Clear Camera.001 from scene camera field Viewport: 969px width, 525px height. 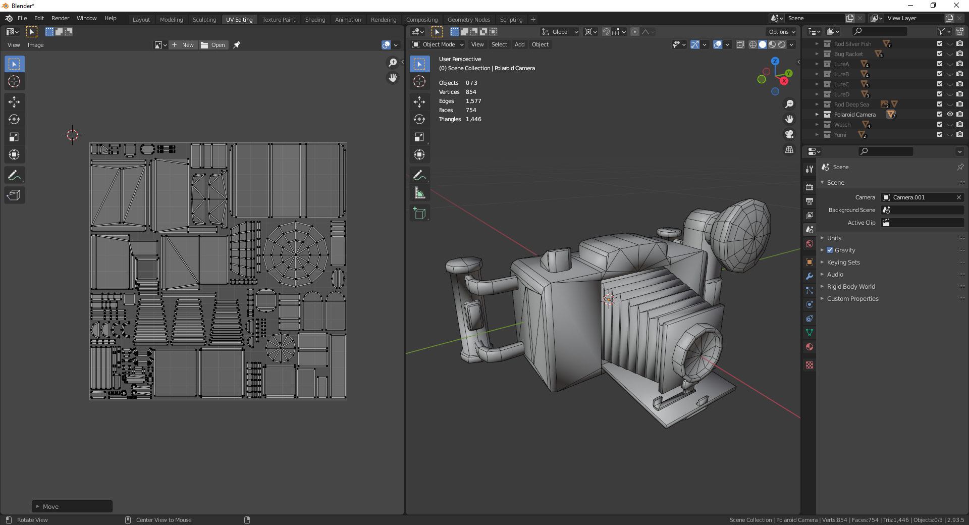pos(959,197)
